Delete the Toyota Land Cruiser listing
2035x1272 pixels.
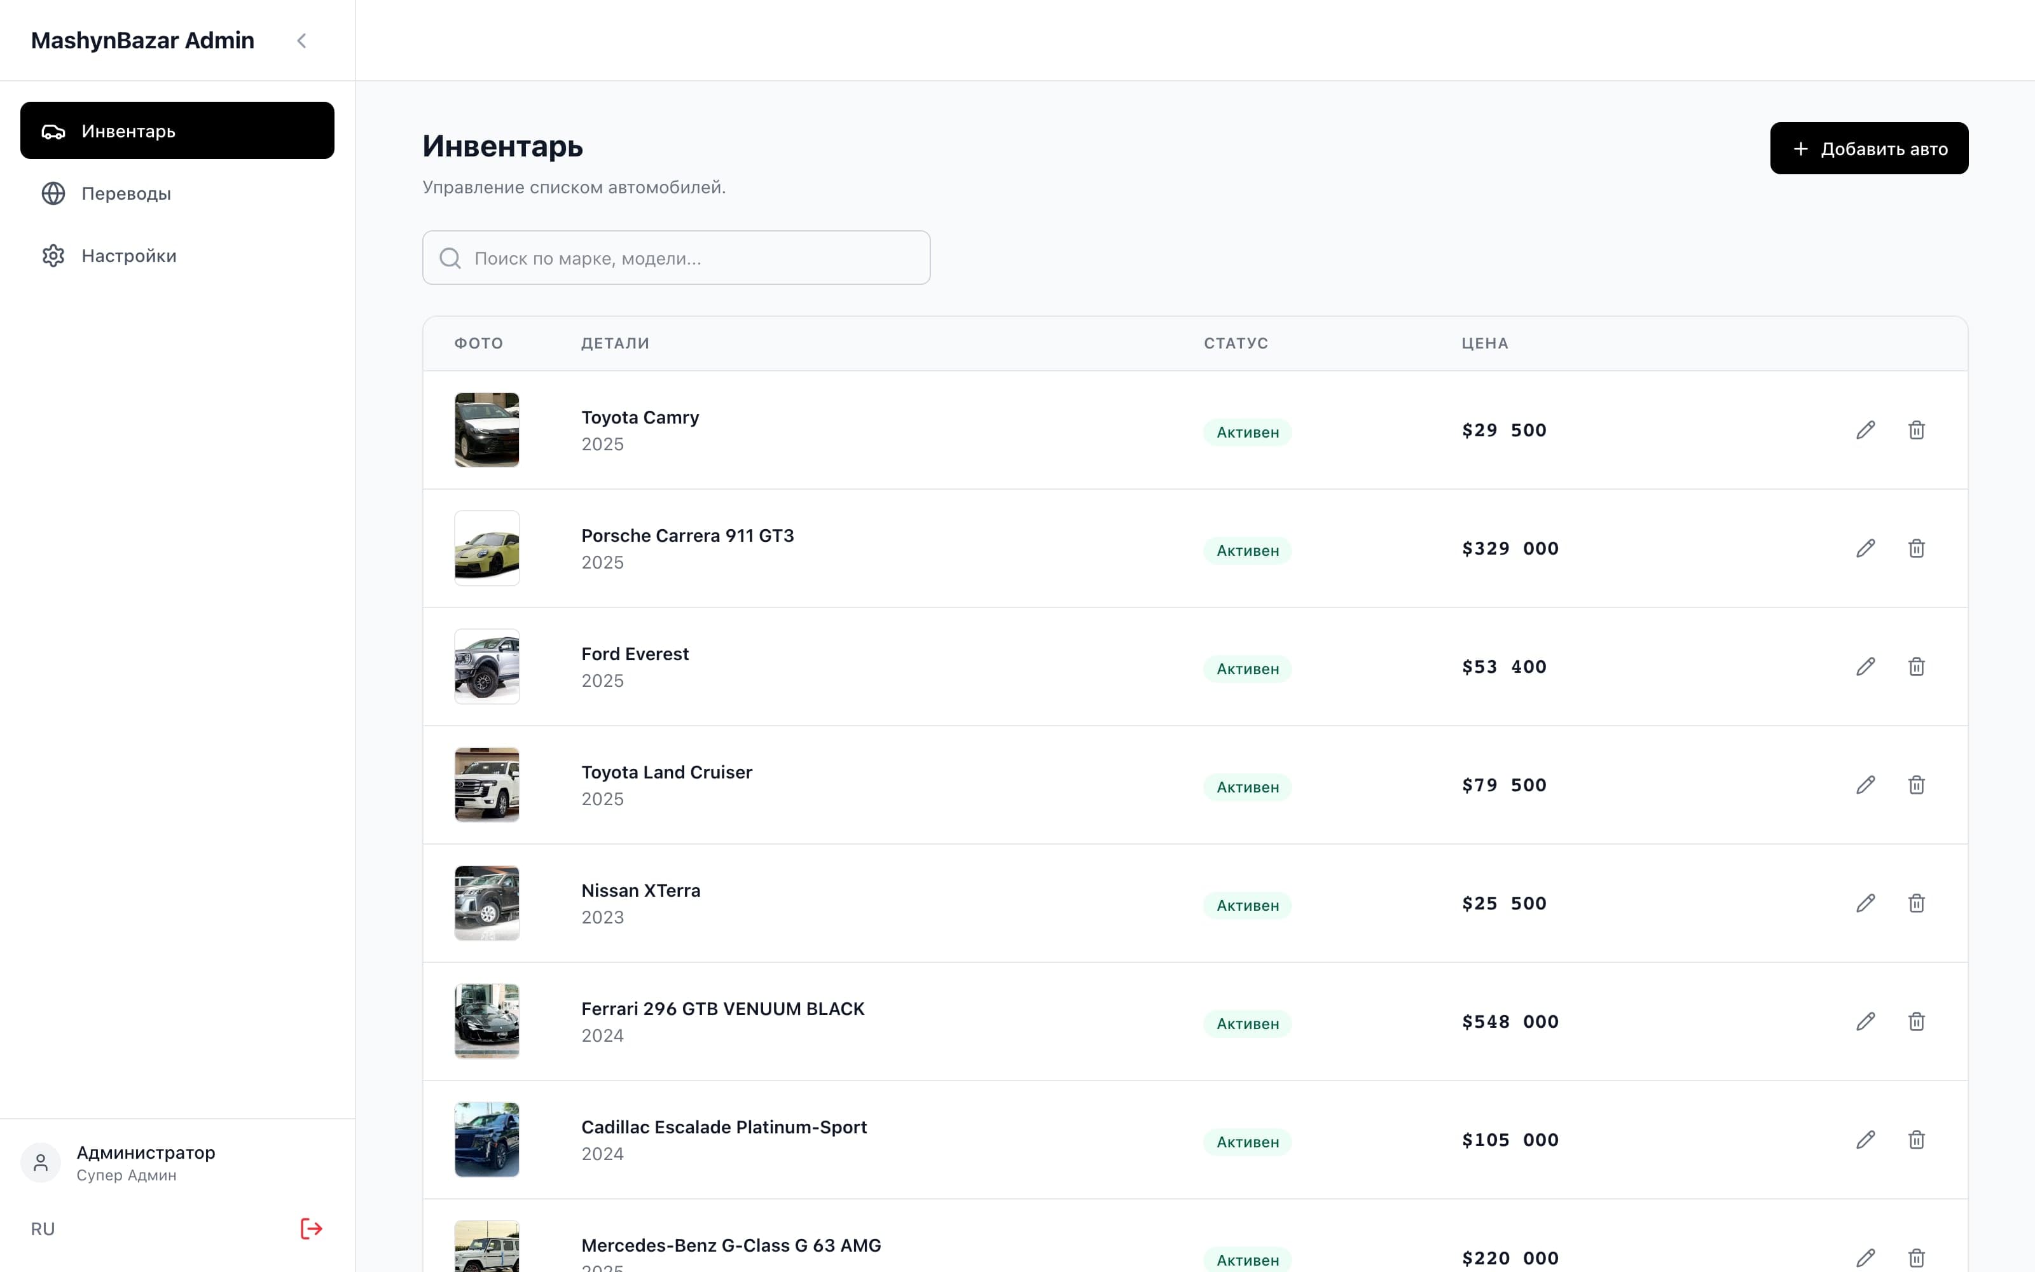tap(1917, 785)
